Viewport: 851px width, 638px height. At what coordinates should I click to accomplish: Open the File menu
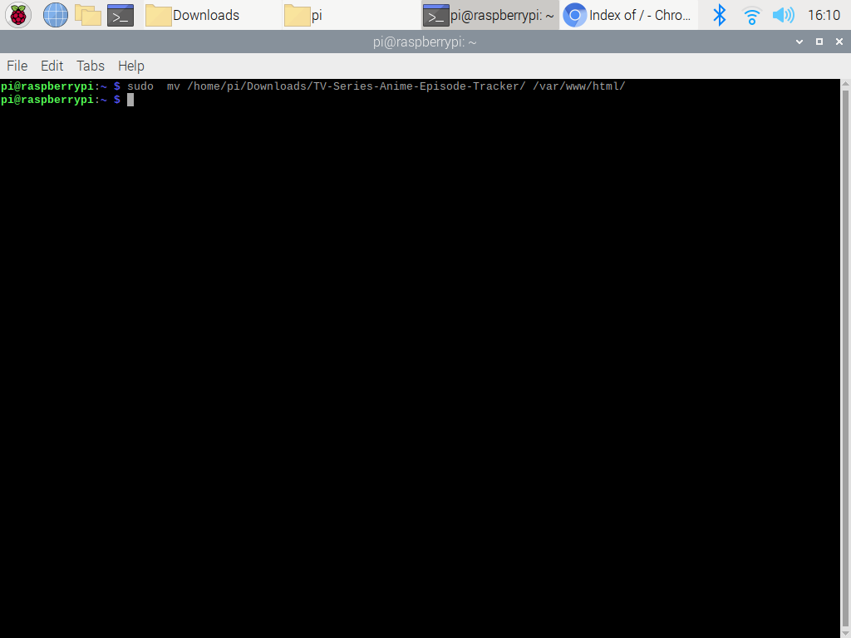(x=17, y=66)
